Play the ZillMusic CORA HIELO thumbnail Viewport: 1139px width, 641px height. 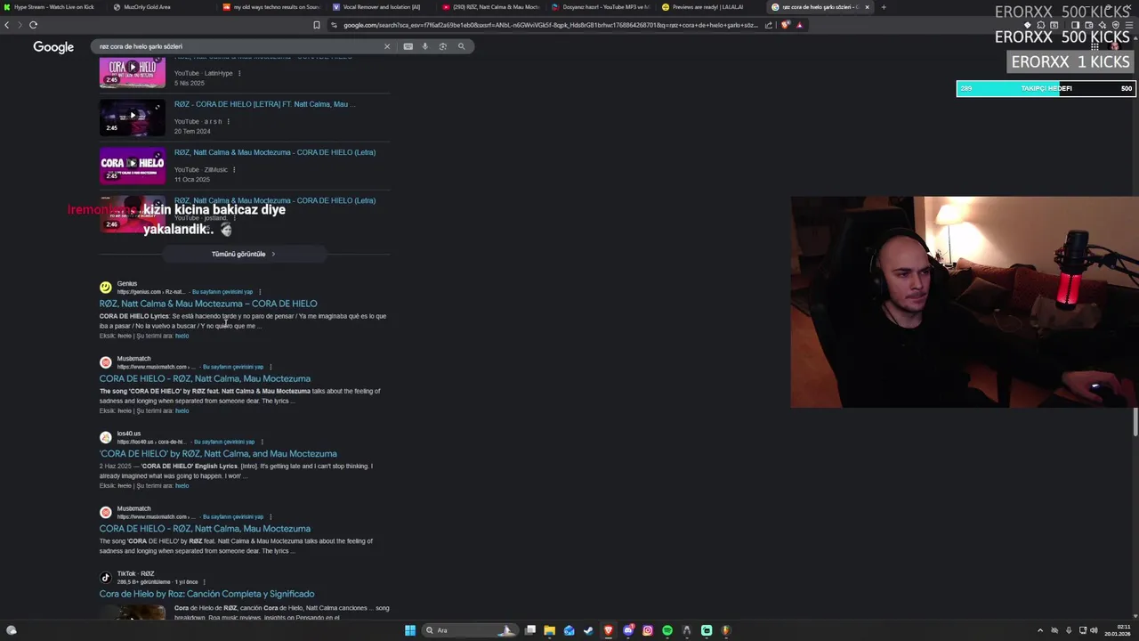pyautogui.click(x=133, y=165)
